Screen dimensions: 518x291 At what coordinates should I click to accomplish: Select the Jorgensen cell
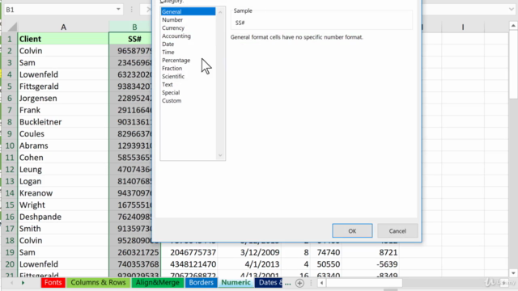(x=63, y=99)
